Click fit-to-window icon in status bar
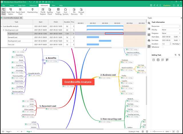 [x=174, y=131]
